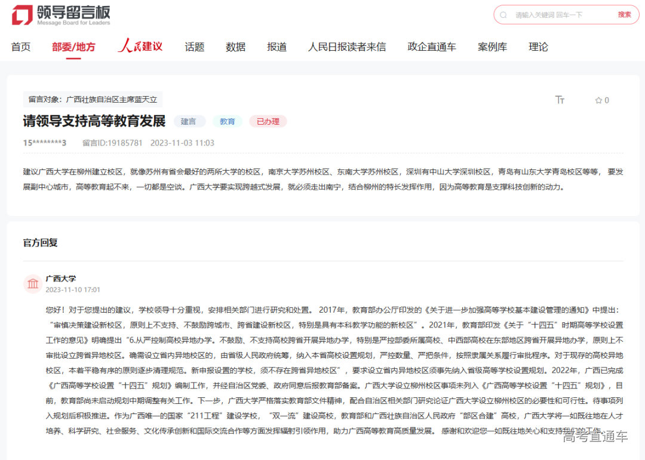Open the 人民建议 section
Screen dimensions: 645x460
[x=140, y=46]
